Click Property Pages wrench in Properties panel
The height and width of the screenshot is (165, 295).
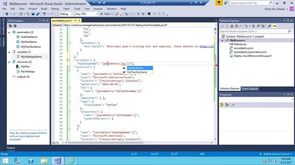[x=233, y=105]
